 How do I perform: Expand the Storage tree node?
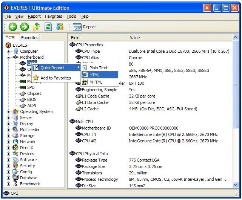[8, 136]
